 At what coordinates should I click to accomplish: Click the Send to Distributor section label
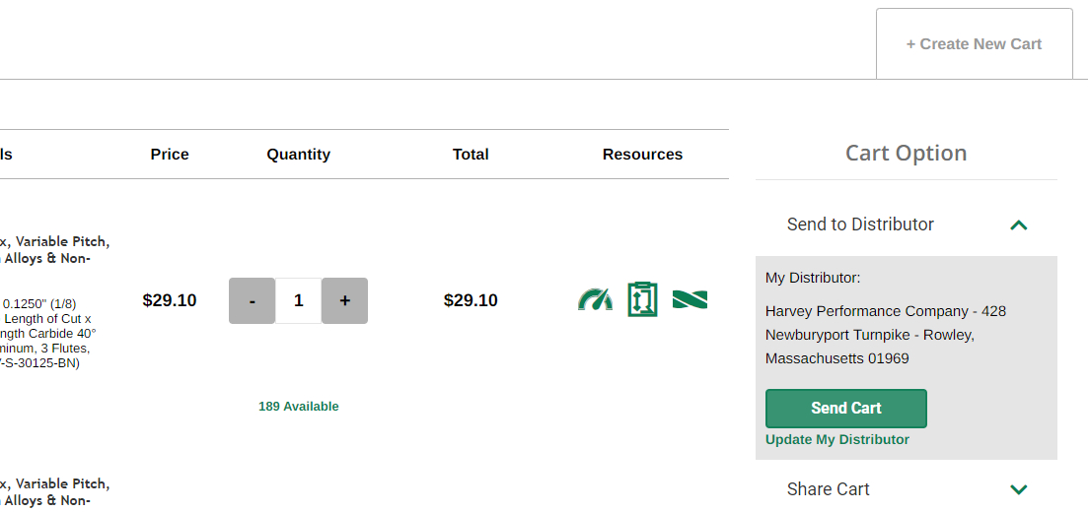(860, 224)
